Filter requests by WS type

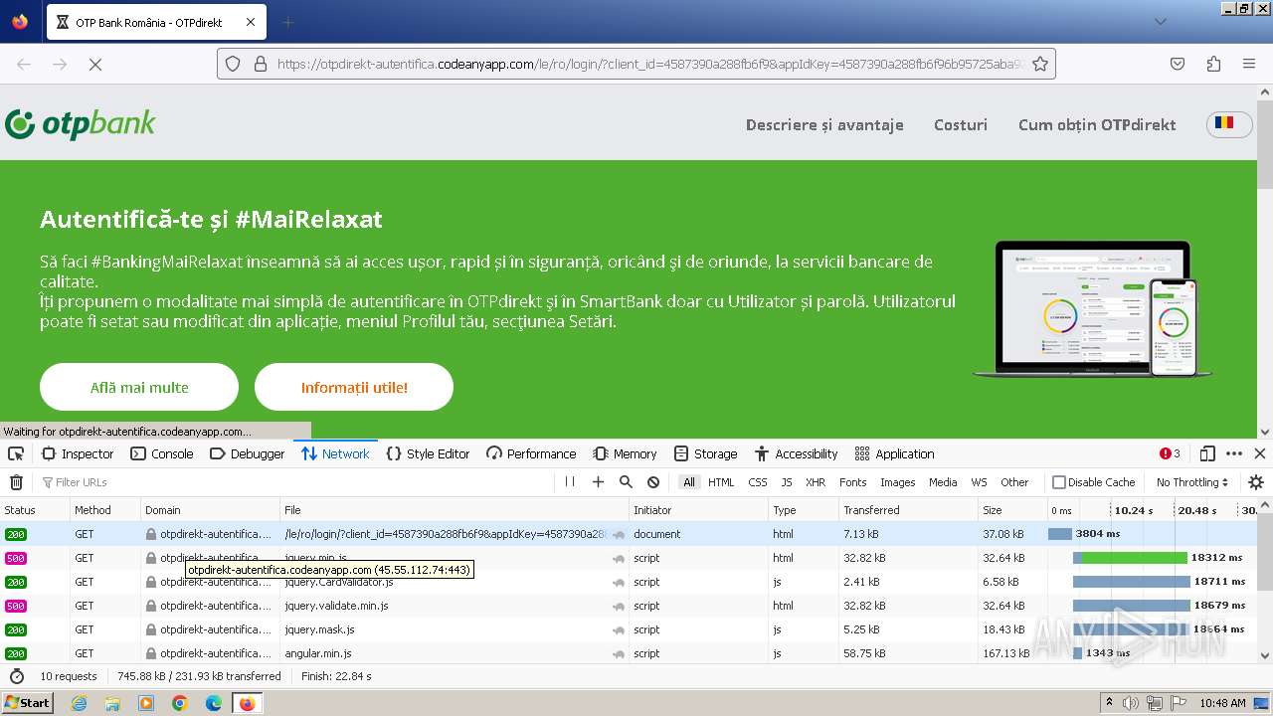tap(980, 482)
